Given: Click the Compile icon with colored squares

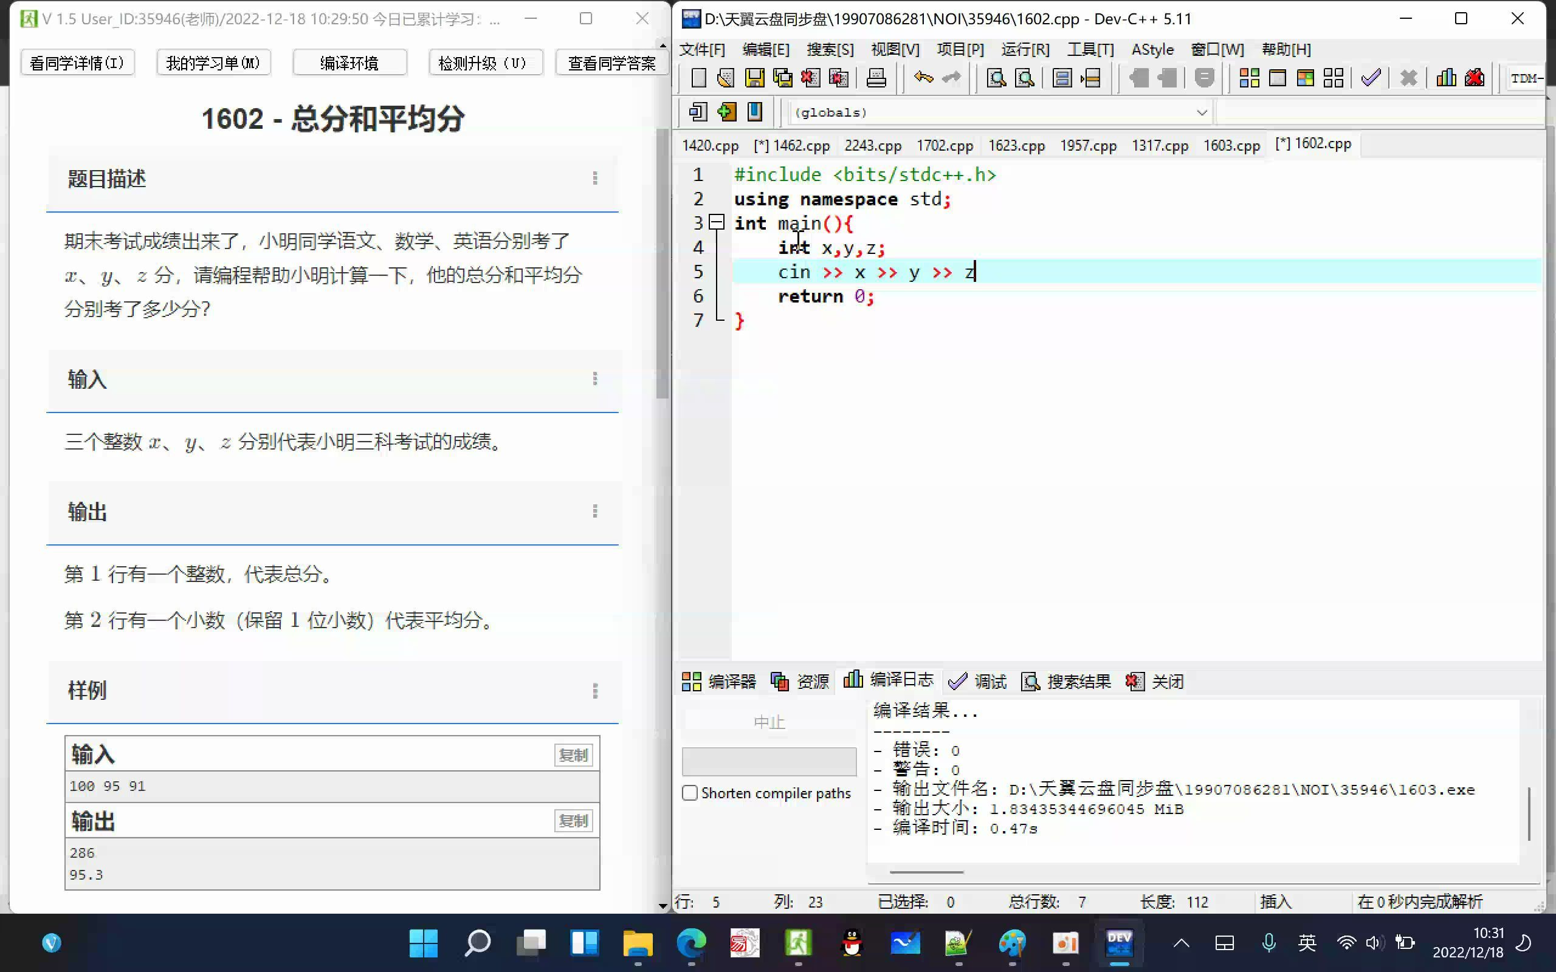Looking at the screenshot, I should pos(1248,78).
